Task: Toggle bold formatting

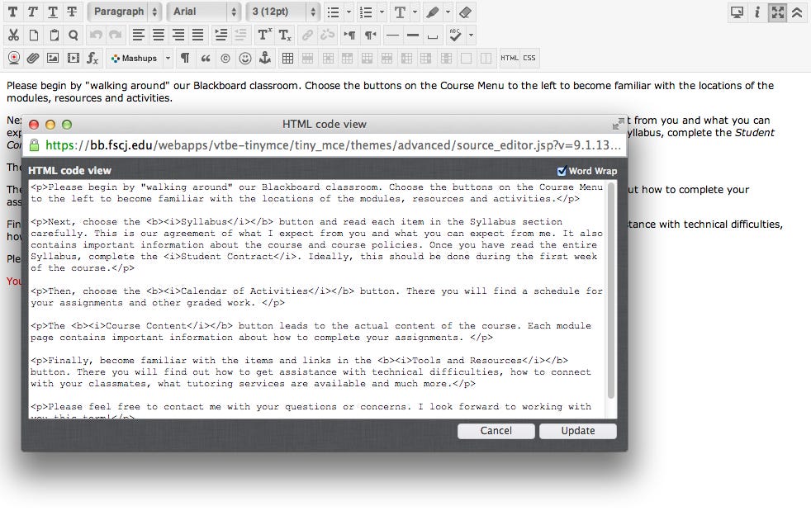Action: [14, 12]
